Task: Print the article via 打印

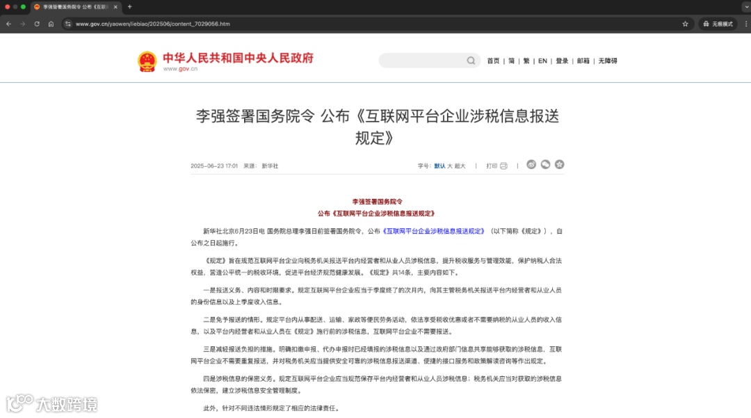Action: (x=492, y=166)
